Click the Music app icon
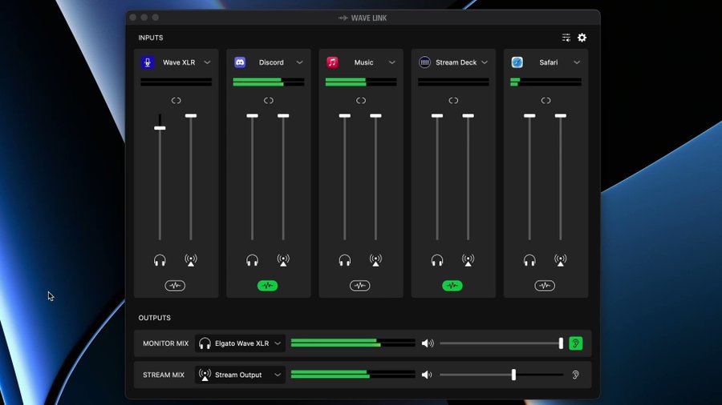722x405 pixels. coord(332,62)
